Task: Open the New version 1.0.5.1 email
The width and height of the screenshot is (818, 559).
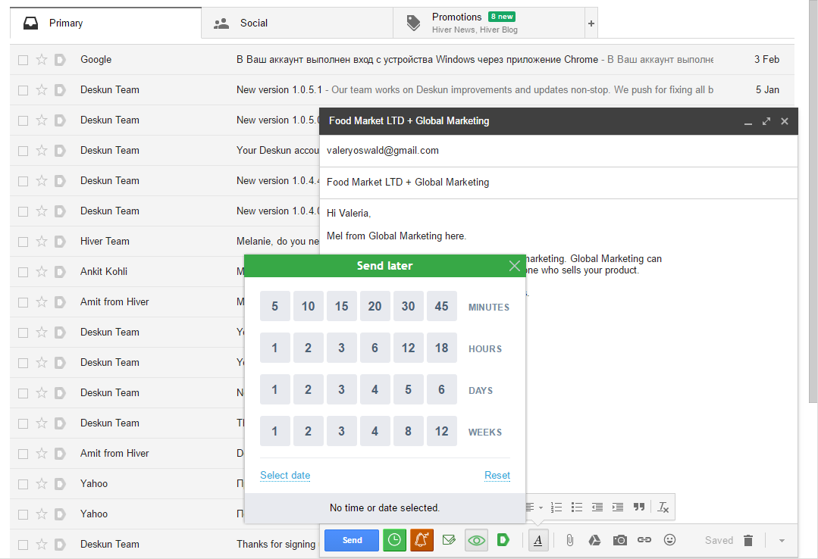Action: [x=402, y=89]
